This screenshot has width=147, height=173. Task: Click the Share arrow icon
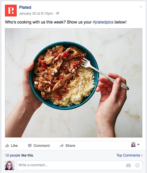point(62,146)
